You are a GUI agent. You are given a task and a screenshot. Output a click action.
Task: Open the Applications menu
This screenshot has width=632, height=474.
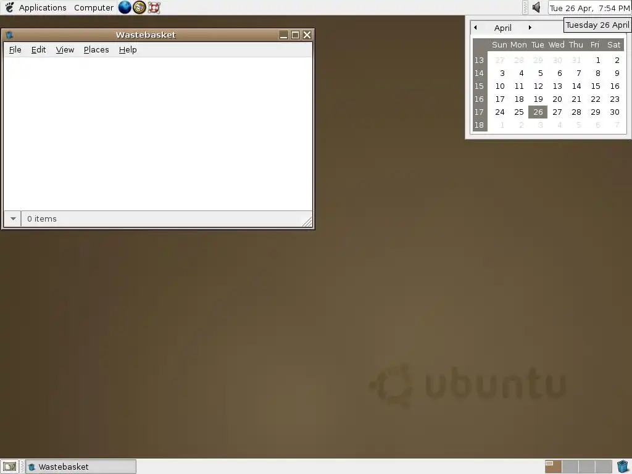point(43,7)
